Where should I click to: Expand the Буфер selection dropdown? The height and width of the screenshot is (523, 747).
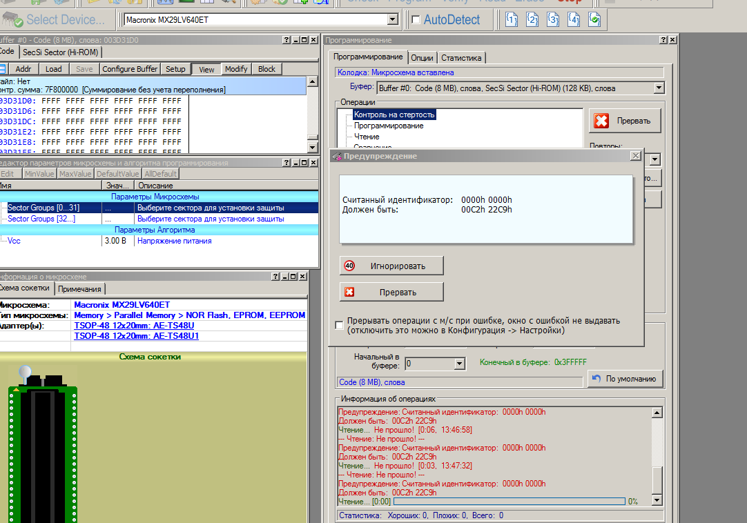coord(658,88)
